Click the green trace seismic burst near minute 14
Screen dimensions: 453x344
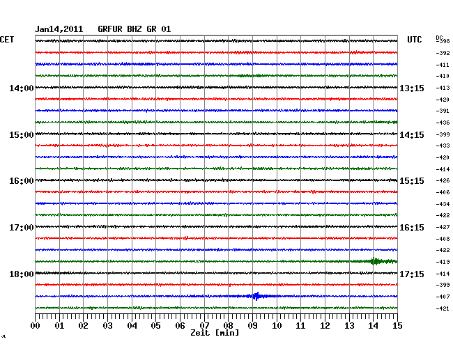(375, 261)
